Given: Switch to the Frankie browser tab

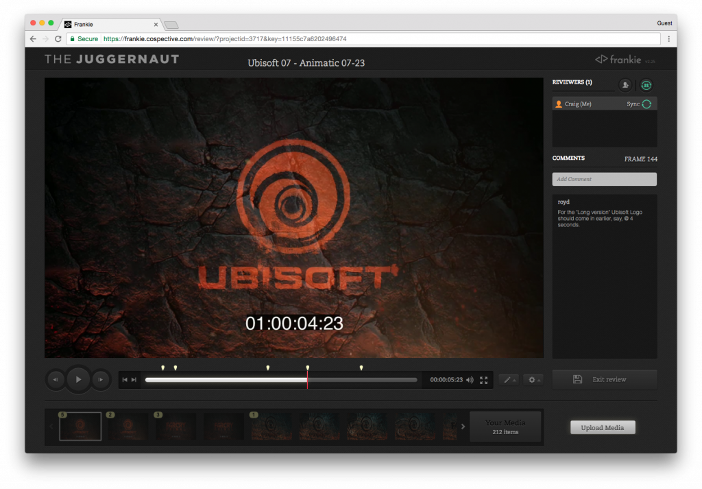Looking at the screenshot, I should coord(110,23).
